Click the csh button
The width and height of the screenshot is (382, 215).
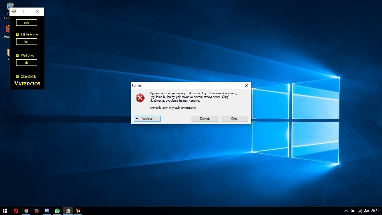pos(27,23)
